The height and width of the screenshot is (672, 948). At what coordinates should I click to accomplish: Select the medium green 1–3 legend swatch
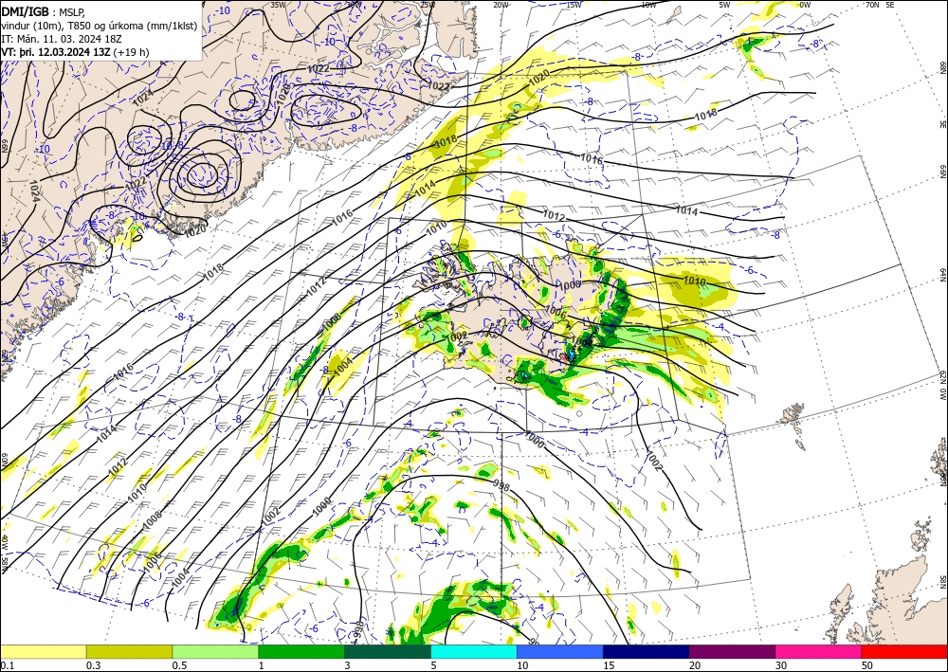click(x=301, y=651)
